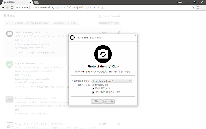Click the small camera icon in dialog header
Screen dimensions: 206x129
[x=72, y=38]
